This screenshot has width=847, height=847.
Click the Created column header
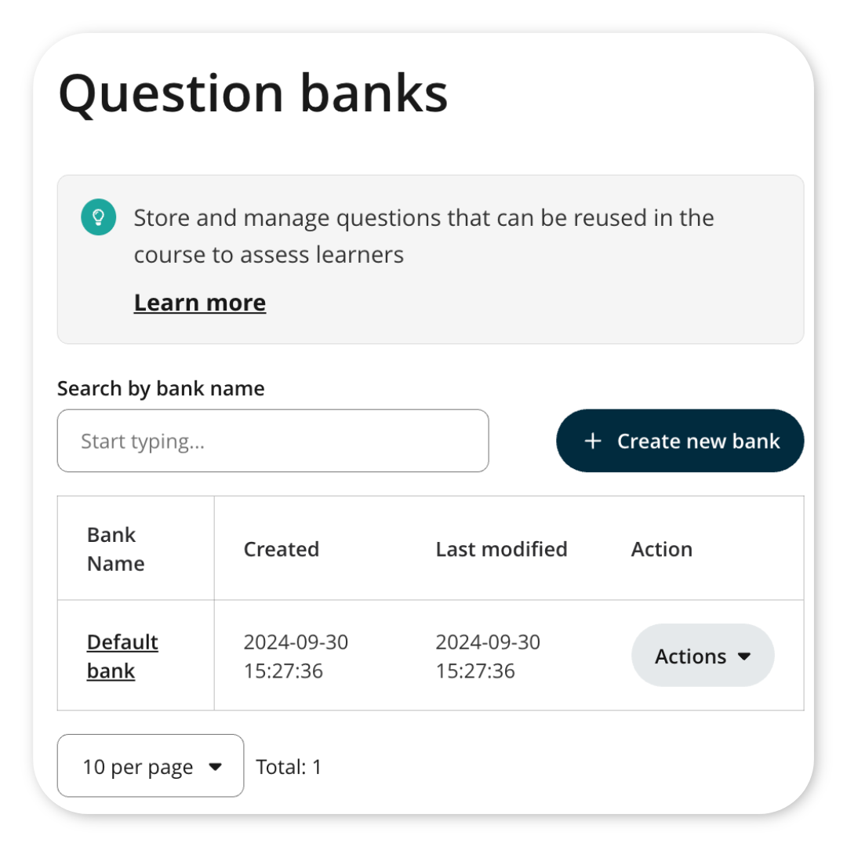tap(282, 549)
